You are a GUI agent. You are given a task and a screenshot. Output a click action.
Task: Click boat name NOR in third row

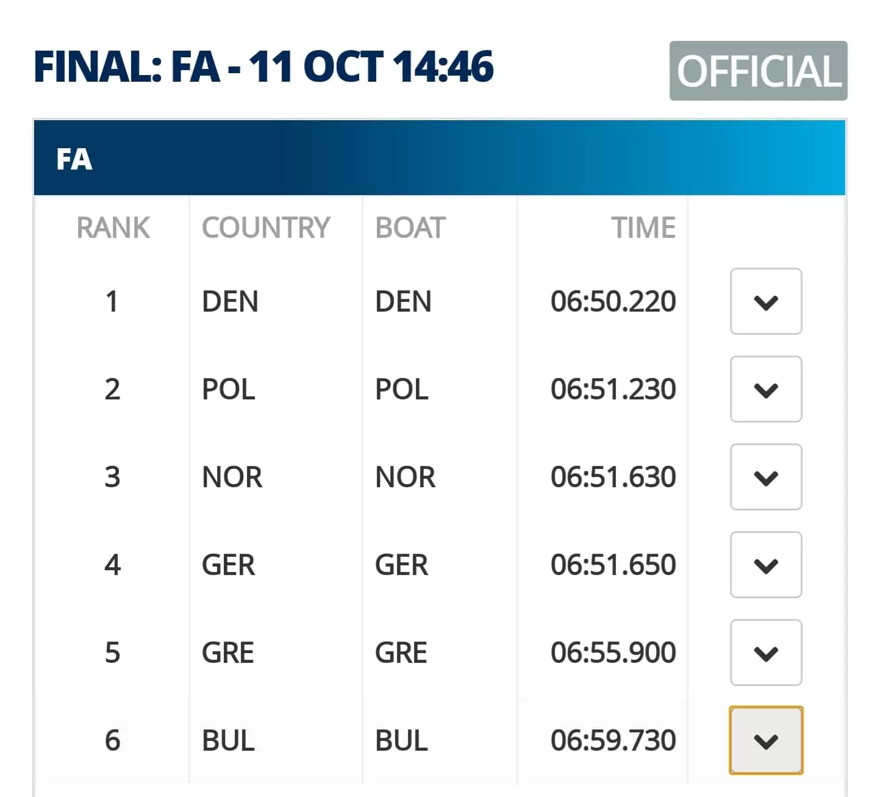[x=405, y=477]
